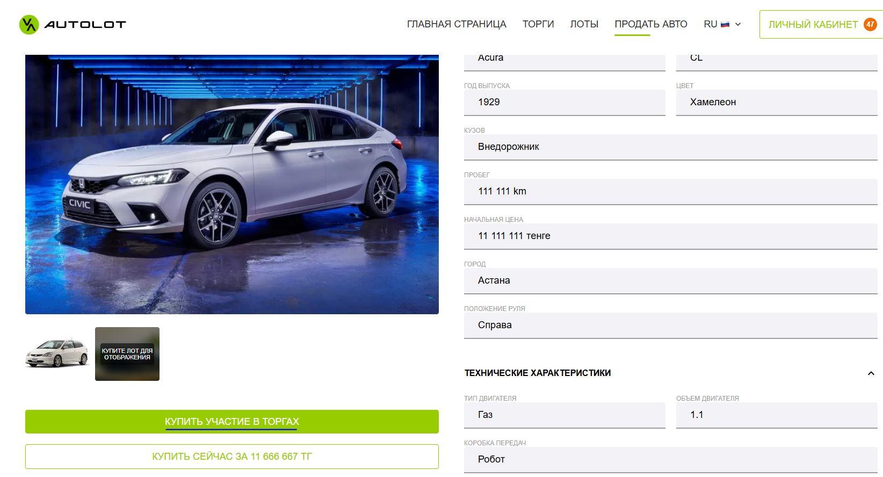Click the Russian flag icon
The image size is (883, 477).
[x=725, y=24]
